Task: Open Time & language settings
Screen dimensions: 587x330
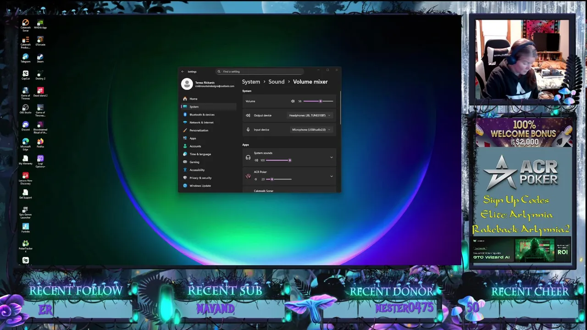Action: point(209,154)
